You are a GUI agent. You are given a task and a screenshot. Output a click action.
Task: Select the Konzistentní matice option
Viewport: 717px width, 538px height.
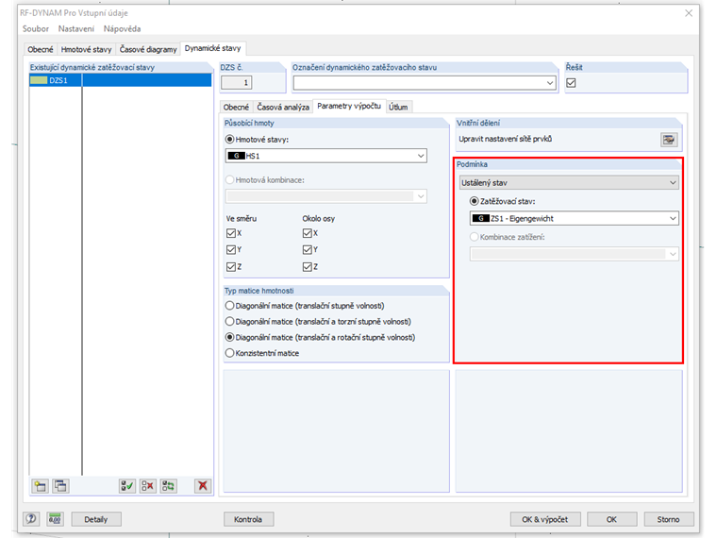(x=230, y=353)
